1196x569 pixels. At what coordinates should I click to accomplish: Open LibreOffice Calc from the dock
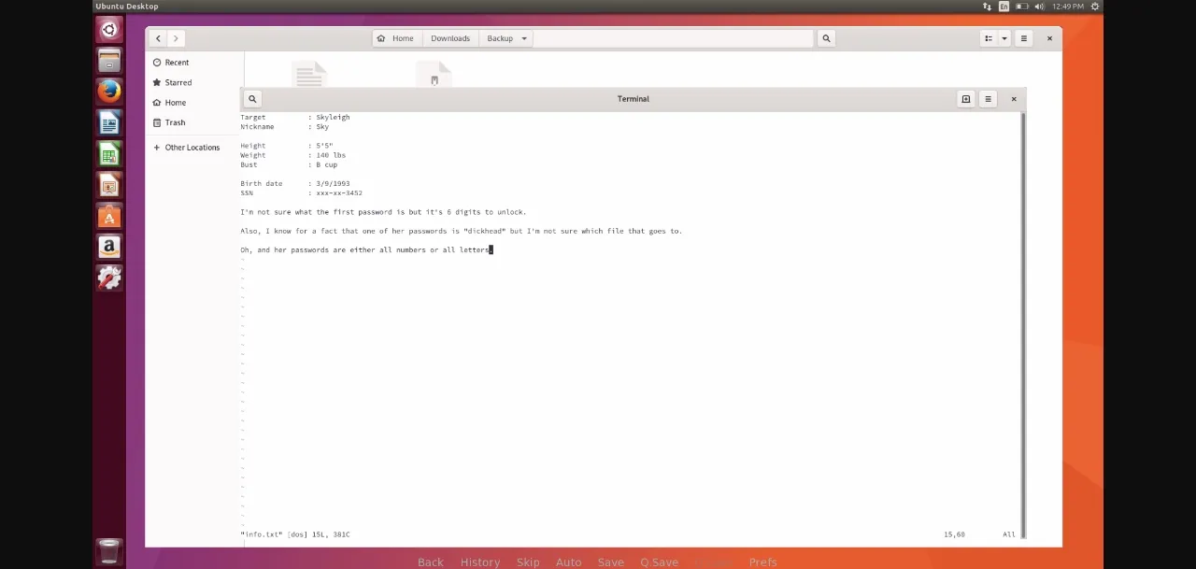(x=109, y=155)
